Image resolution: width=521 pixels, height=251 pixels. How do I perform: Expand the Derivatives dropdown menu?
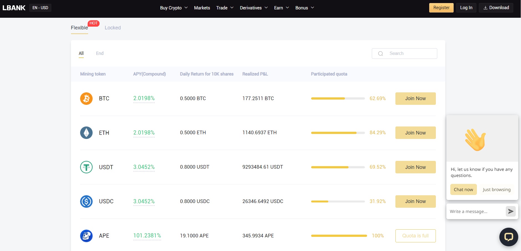[254, 8]
